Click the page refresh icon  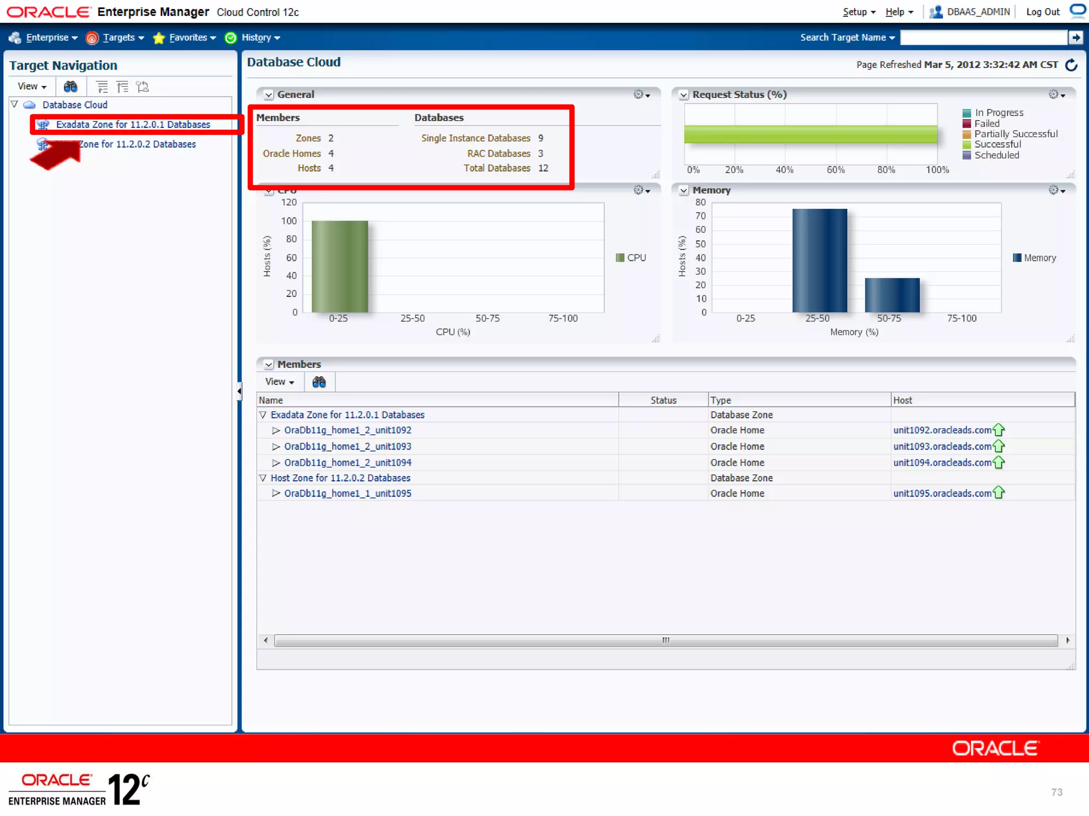pos(1071,65)
